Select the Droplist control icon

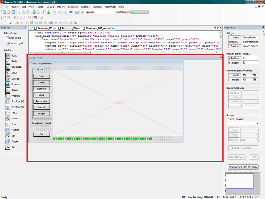8,141
